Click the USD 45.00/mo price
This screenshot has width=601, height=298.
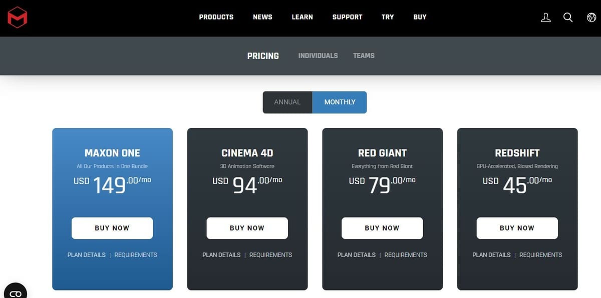(517, 184)
